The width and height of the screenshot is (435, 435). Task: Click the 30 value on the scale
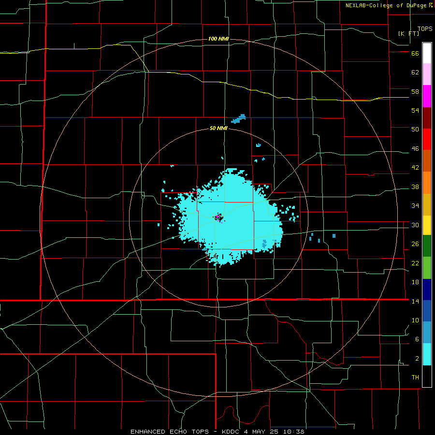415,225
